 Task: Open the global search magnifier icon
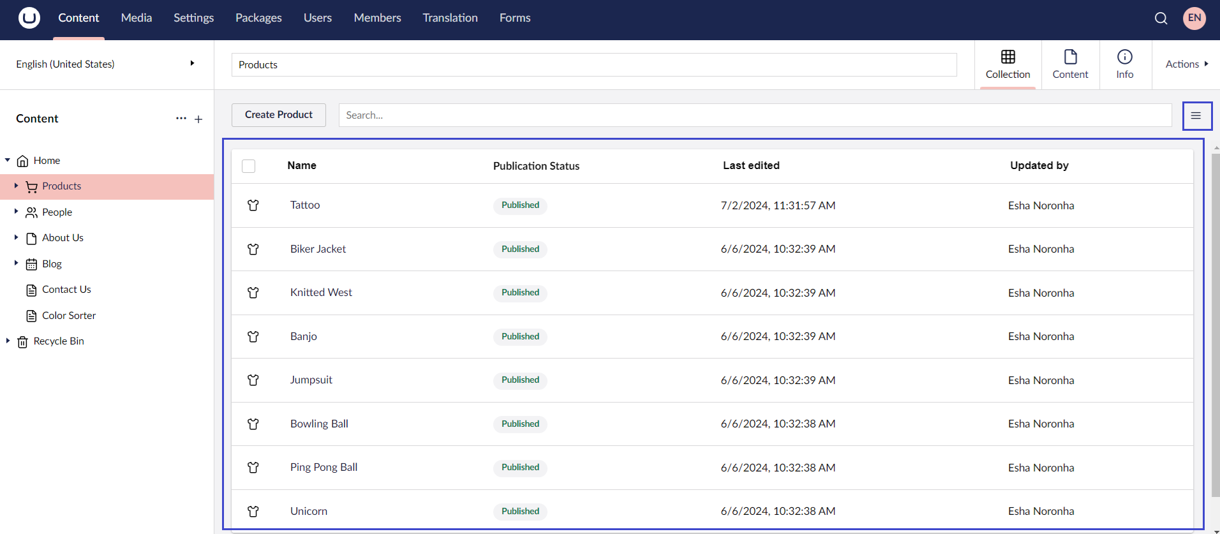(1161, 19)
